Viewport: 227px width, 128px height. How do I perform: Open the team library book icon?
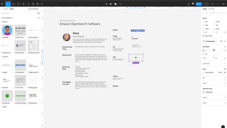coord(39,14)
